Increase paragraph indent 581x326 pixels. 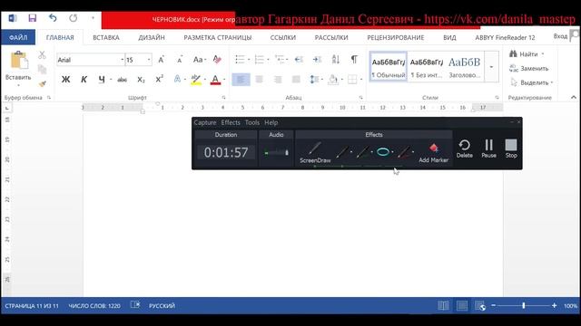click(x=317, y=60)
